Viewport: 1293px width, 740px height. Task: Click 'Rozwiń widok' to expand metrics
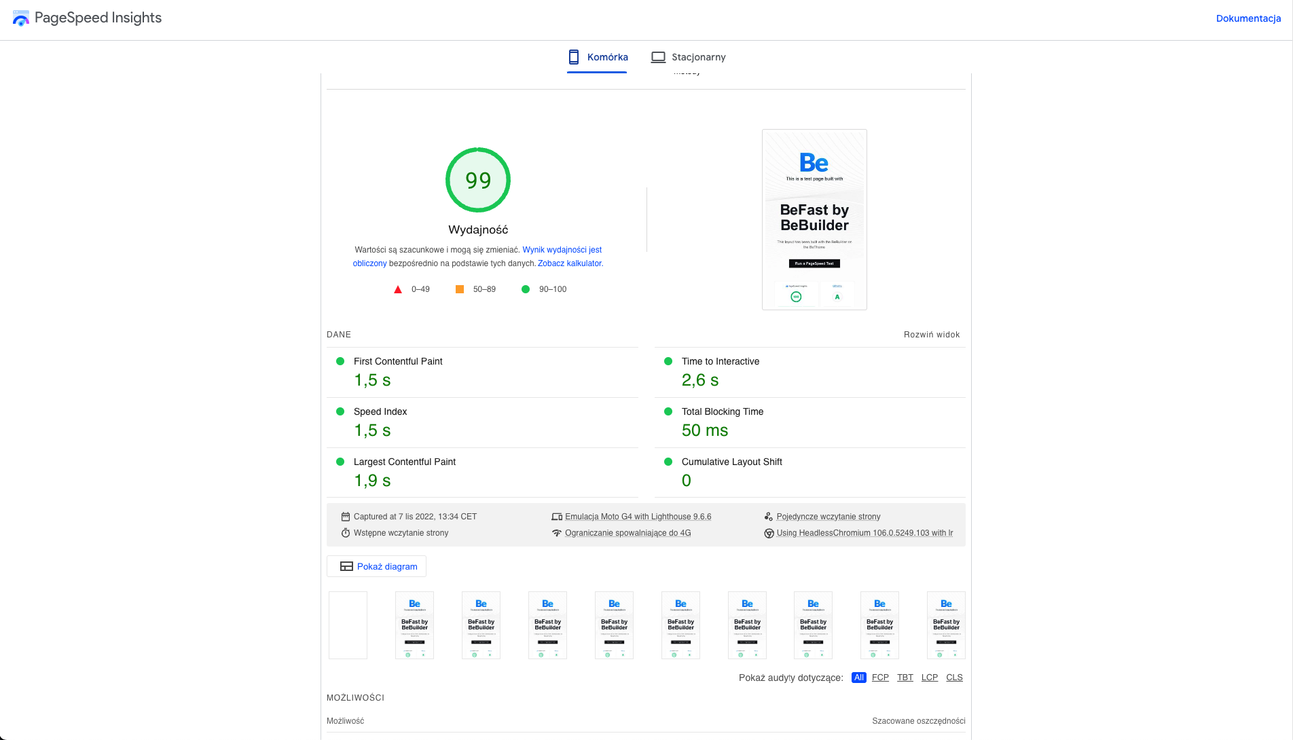tap(932, 335)
